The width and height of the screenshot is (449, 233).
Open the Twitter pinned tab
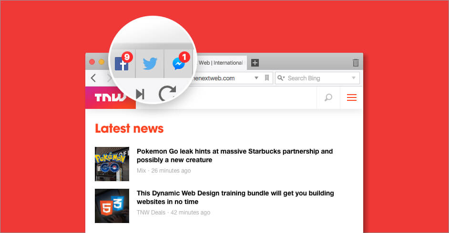point(150,63)
